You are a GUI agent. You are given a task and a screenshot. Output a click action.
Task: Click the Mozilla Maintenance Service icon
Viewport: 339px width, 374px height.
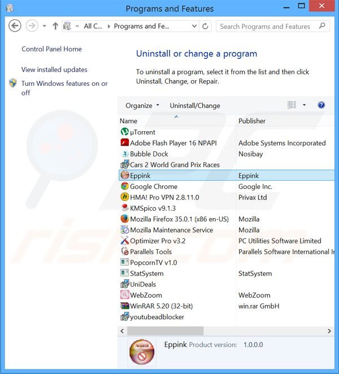[x=124, y=230]
